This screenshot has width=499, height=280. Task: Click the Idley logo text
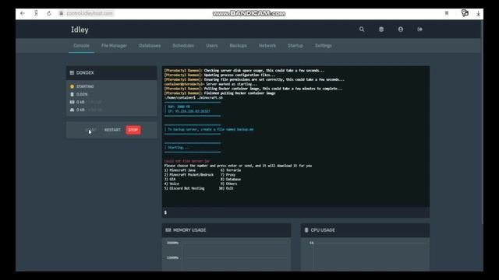pyautogui.click(x=80, y=30)
